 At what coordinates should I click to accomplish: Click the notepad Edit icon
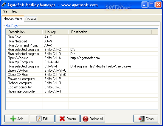coord(39,119)
